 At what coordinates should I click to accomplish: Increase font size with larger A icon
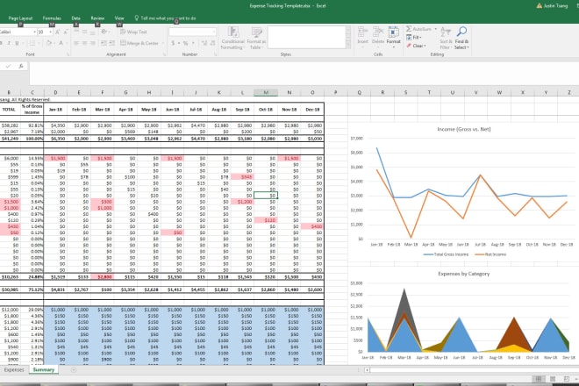[57, 32]
